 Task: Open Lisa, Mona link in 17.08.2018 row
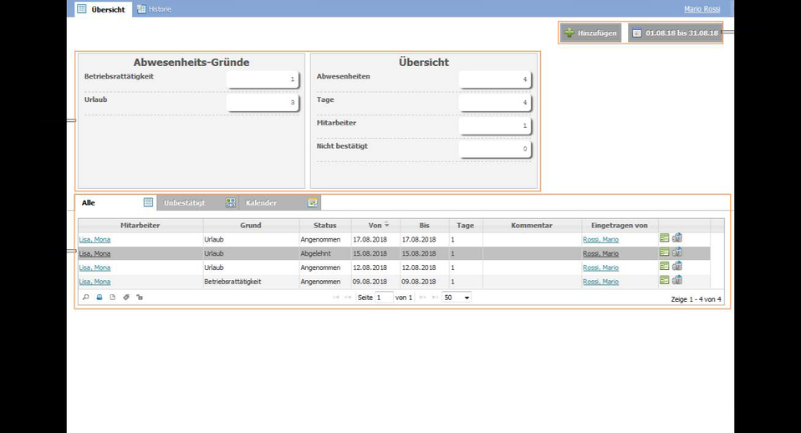pyautogui.click(x=94, y=239)
